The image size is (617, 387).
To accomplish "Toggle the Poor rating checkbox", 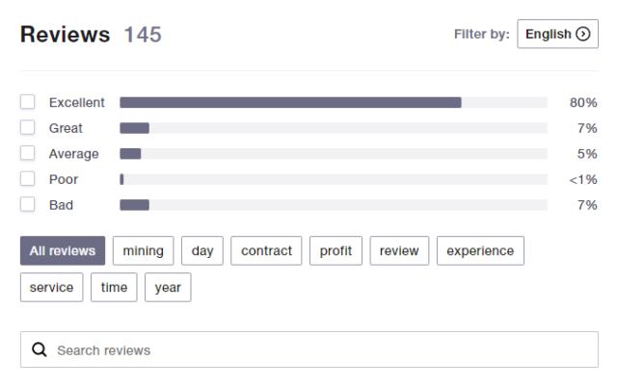I will (x=28, y=179).
